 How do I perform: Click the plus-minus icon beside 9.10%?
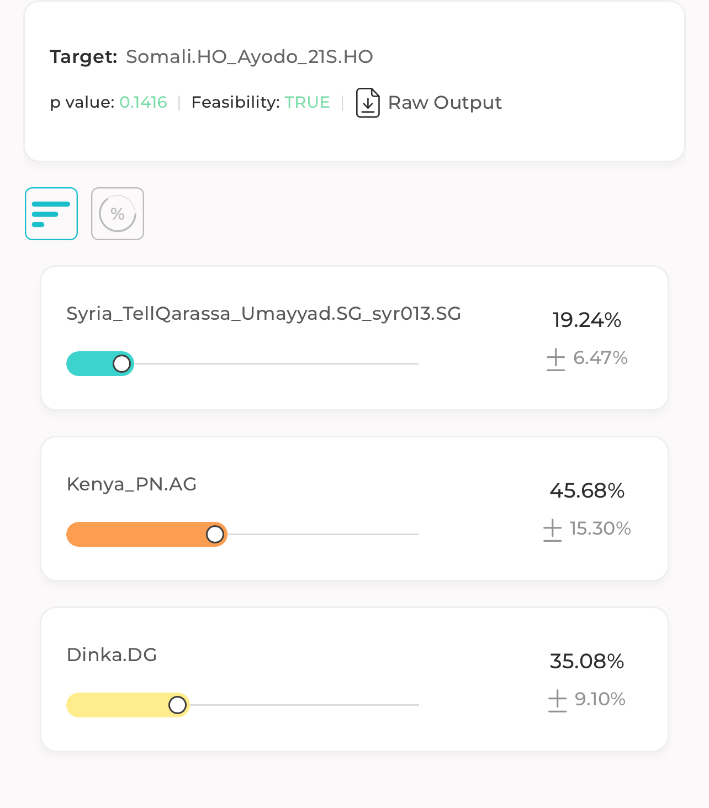pos(558,701)
